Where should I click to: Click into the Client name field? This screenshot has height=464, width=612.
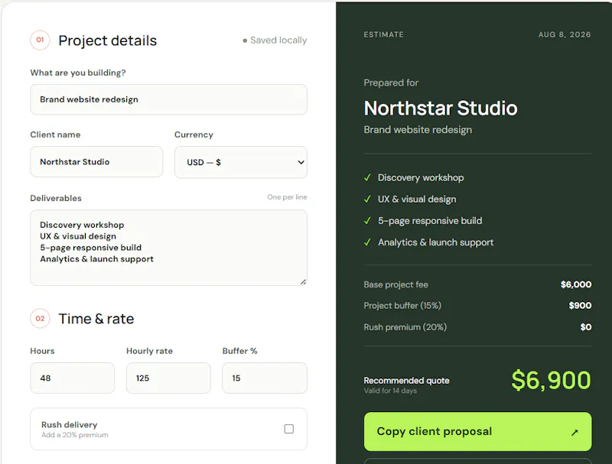pos(96,162)
